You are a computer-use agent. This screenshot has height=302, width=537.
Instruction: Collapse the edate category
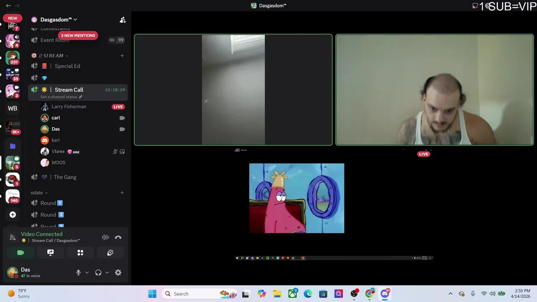coord(39,193)
